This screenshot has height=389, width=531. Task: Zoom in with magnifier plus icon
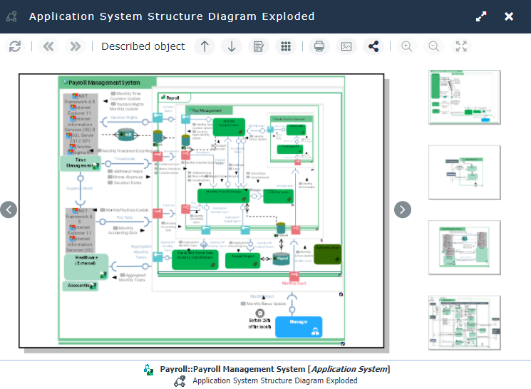pos(407,46)
